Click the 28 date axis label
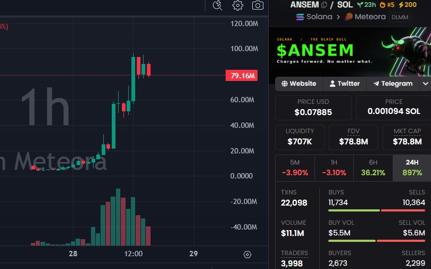 click(x=73, y=254)
